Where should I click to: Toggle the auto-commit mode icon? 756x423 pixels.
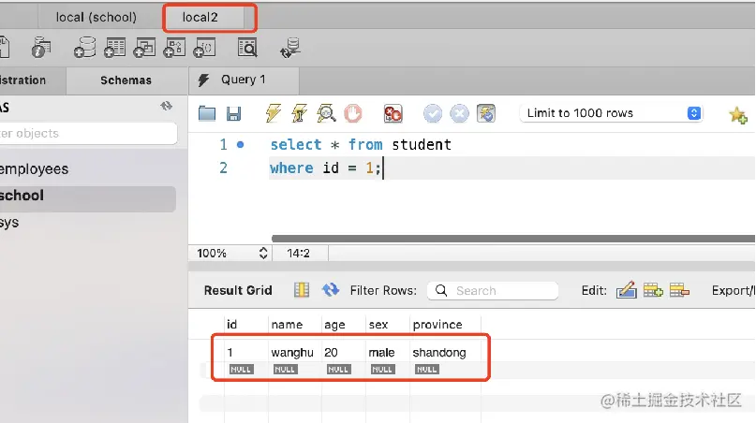pos(486,113)
